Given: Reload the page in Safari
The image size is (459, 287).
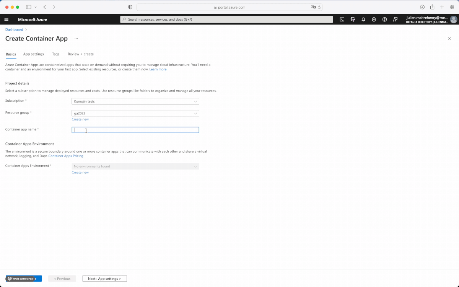Looking at the screenshot, I should point(319,7).
